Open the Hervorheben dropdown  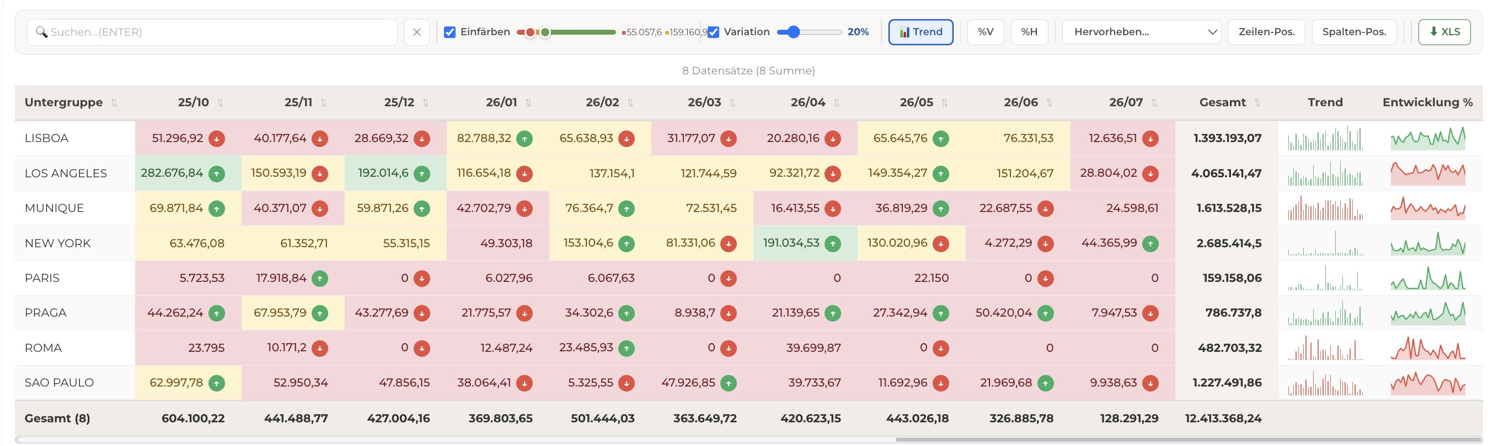[1142, 32]
